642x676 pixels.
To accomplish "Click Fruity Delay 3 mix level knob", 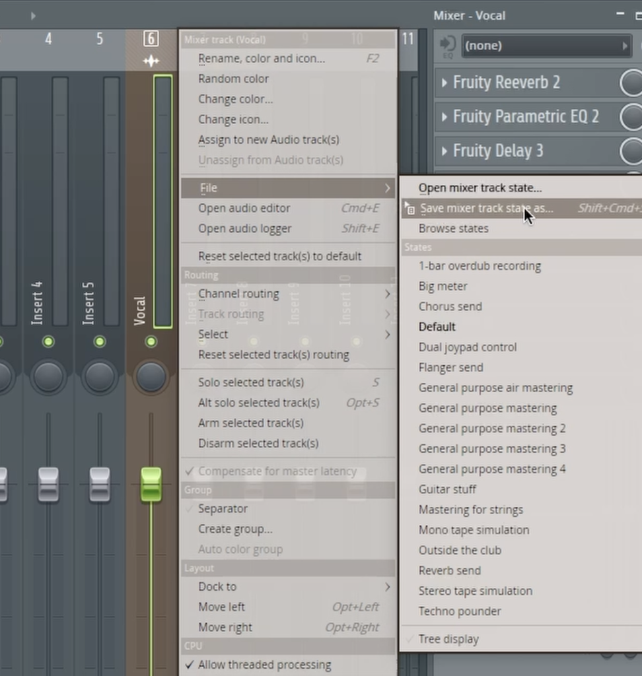I will pyautogui.click(x=631, y=151).
